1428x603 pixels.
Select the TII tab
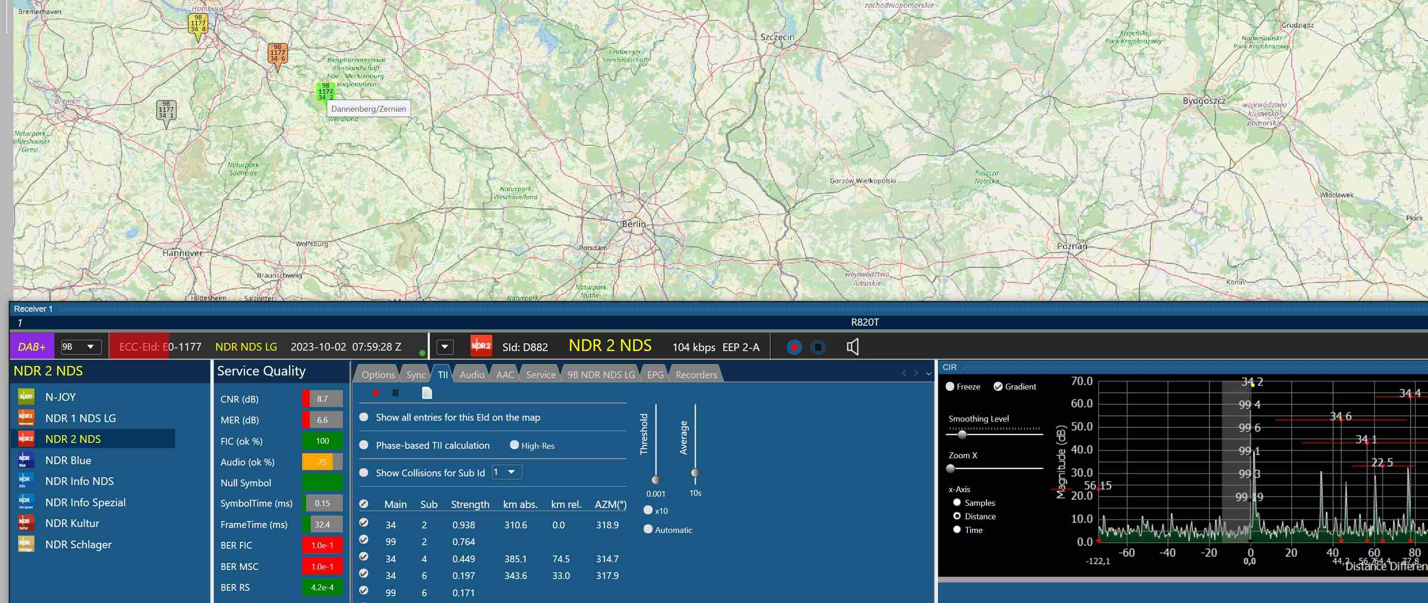point(442,374)
